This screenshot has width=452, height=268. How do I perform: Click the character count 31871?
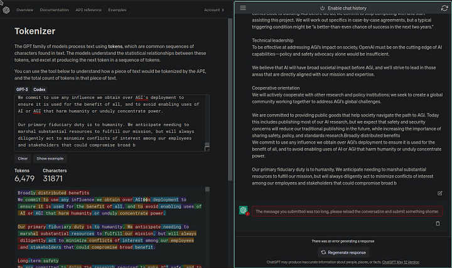tap(53, 178)
